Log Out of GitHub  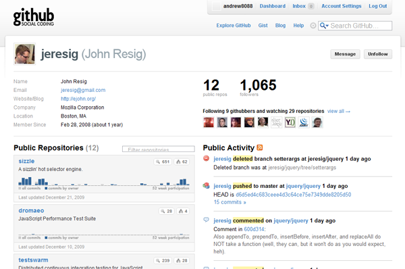377,6
